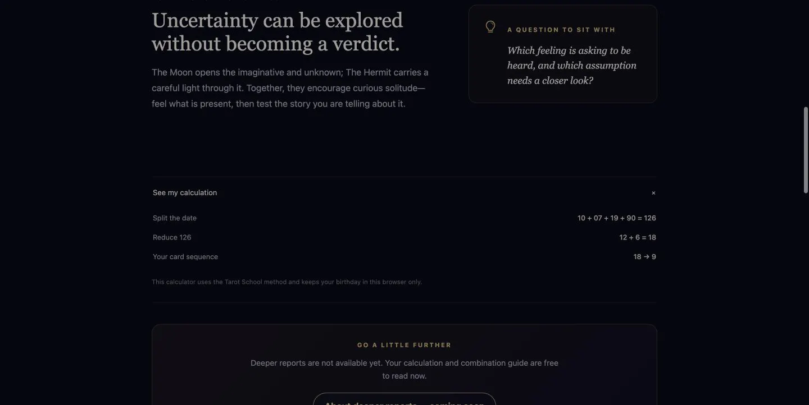Viewport: 809px width, 405px height.
Task: Click the lightbulb icon in the question card
Action: 490,27
